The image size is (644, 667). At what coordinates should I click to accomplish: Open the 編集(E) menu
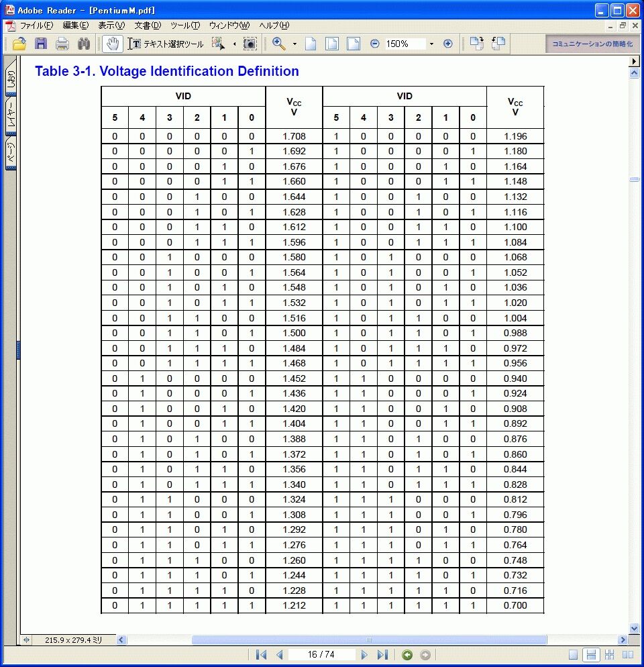(76, 25)
